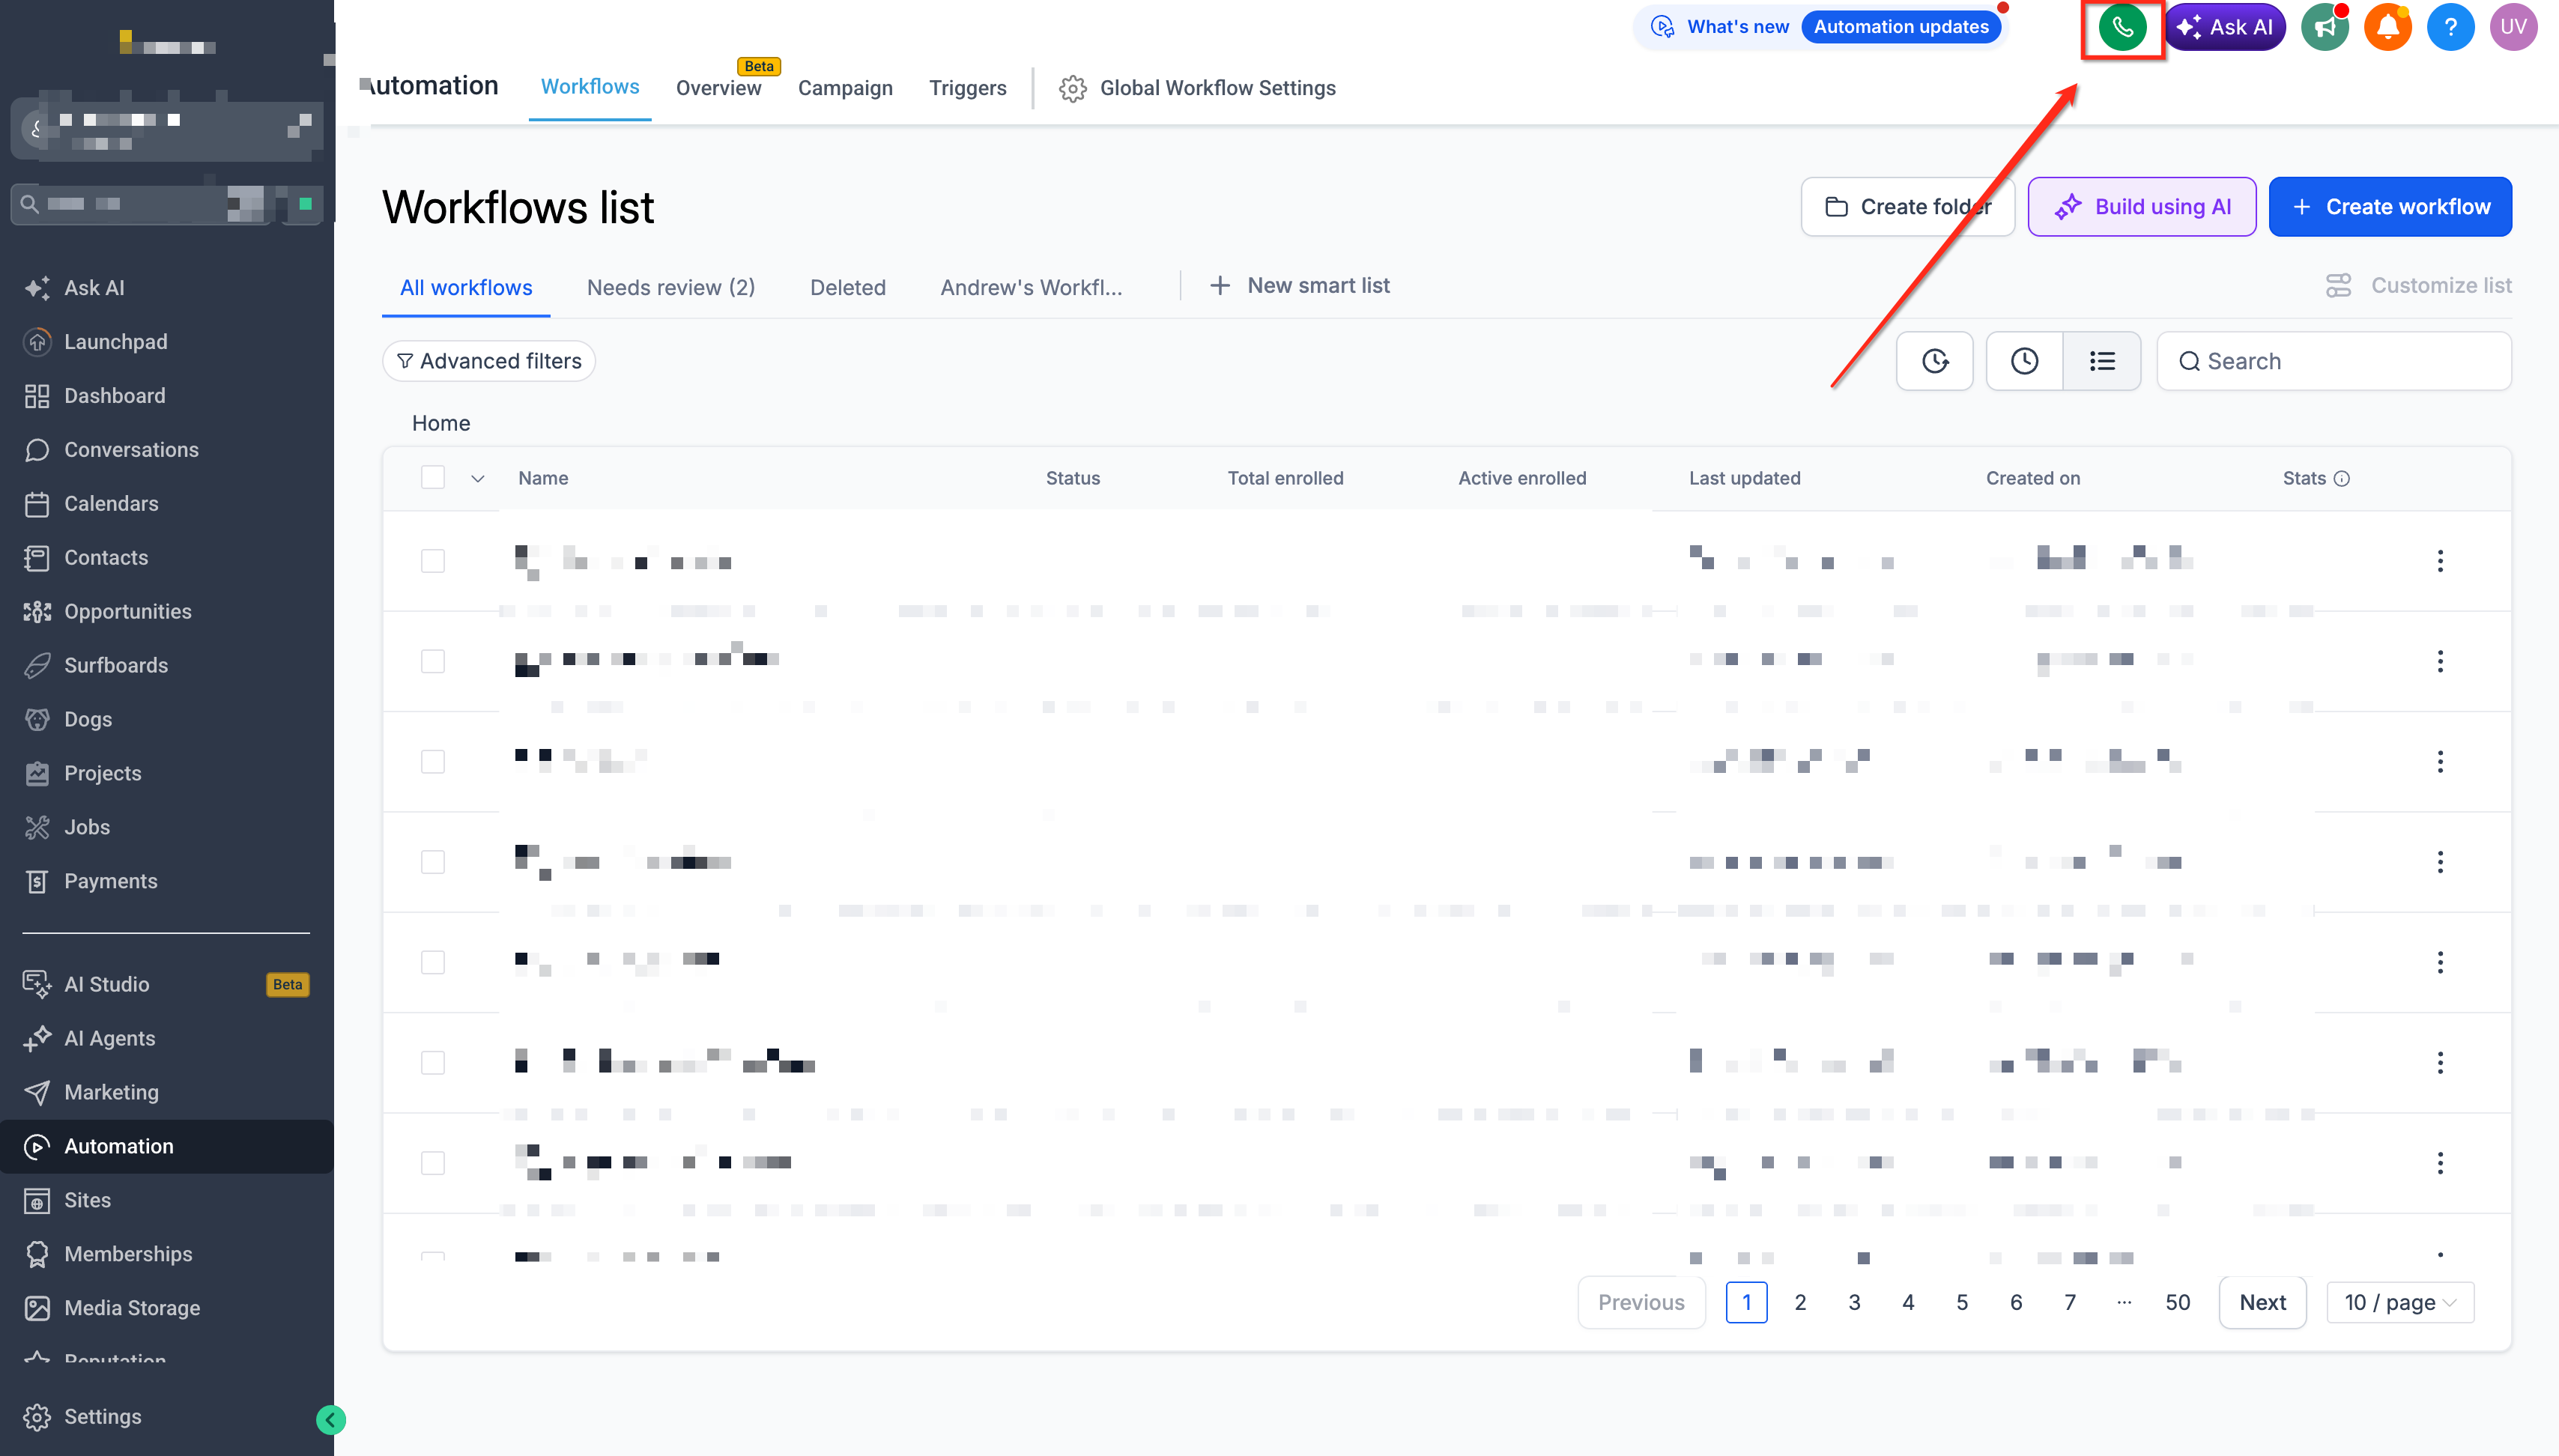
Task: Open the orange notifications bell
Action: point(2387,28)
